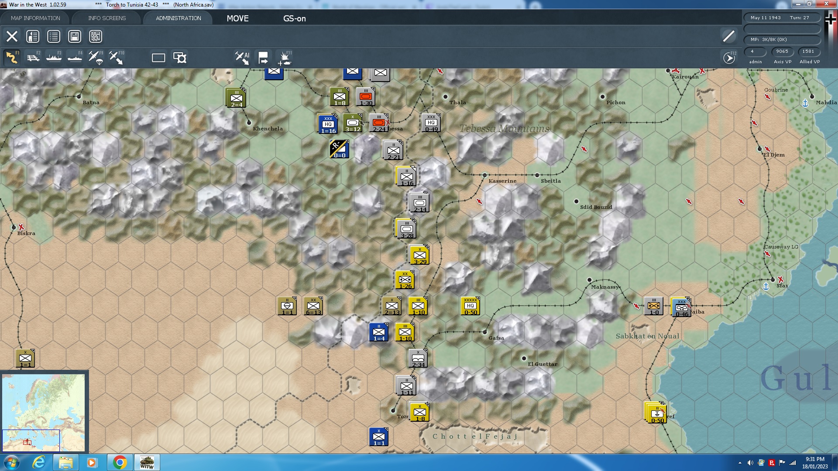838x471 pixels.
Task: Switch to the Administration tab
Action: 178,18
